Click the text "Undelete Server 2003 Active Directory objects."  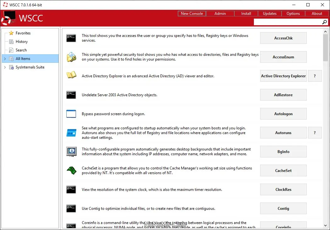pos(119,95)
